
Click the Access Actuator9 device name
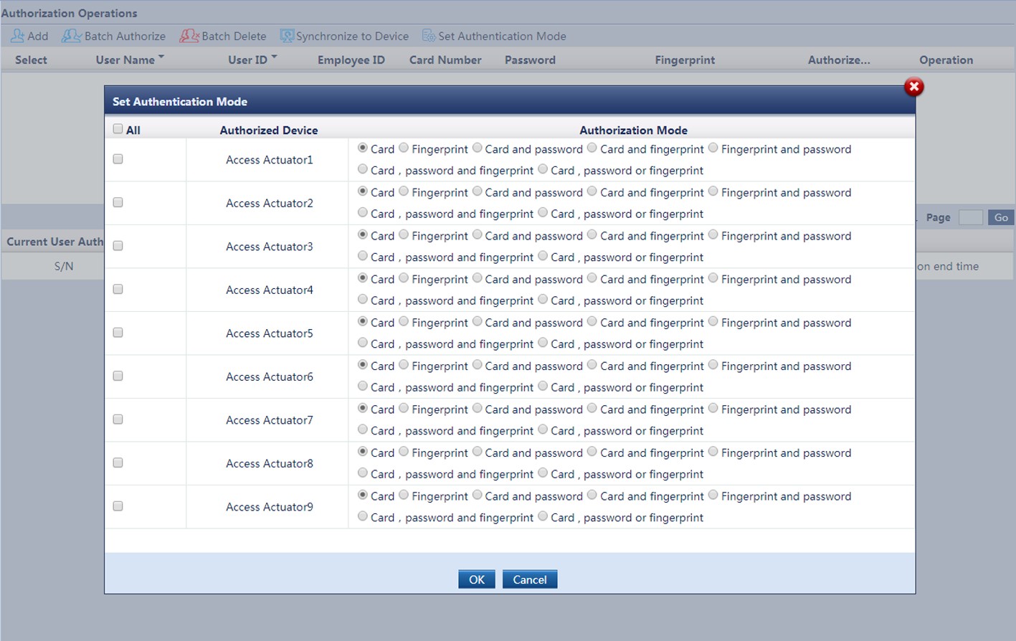270,507
